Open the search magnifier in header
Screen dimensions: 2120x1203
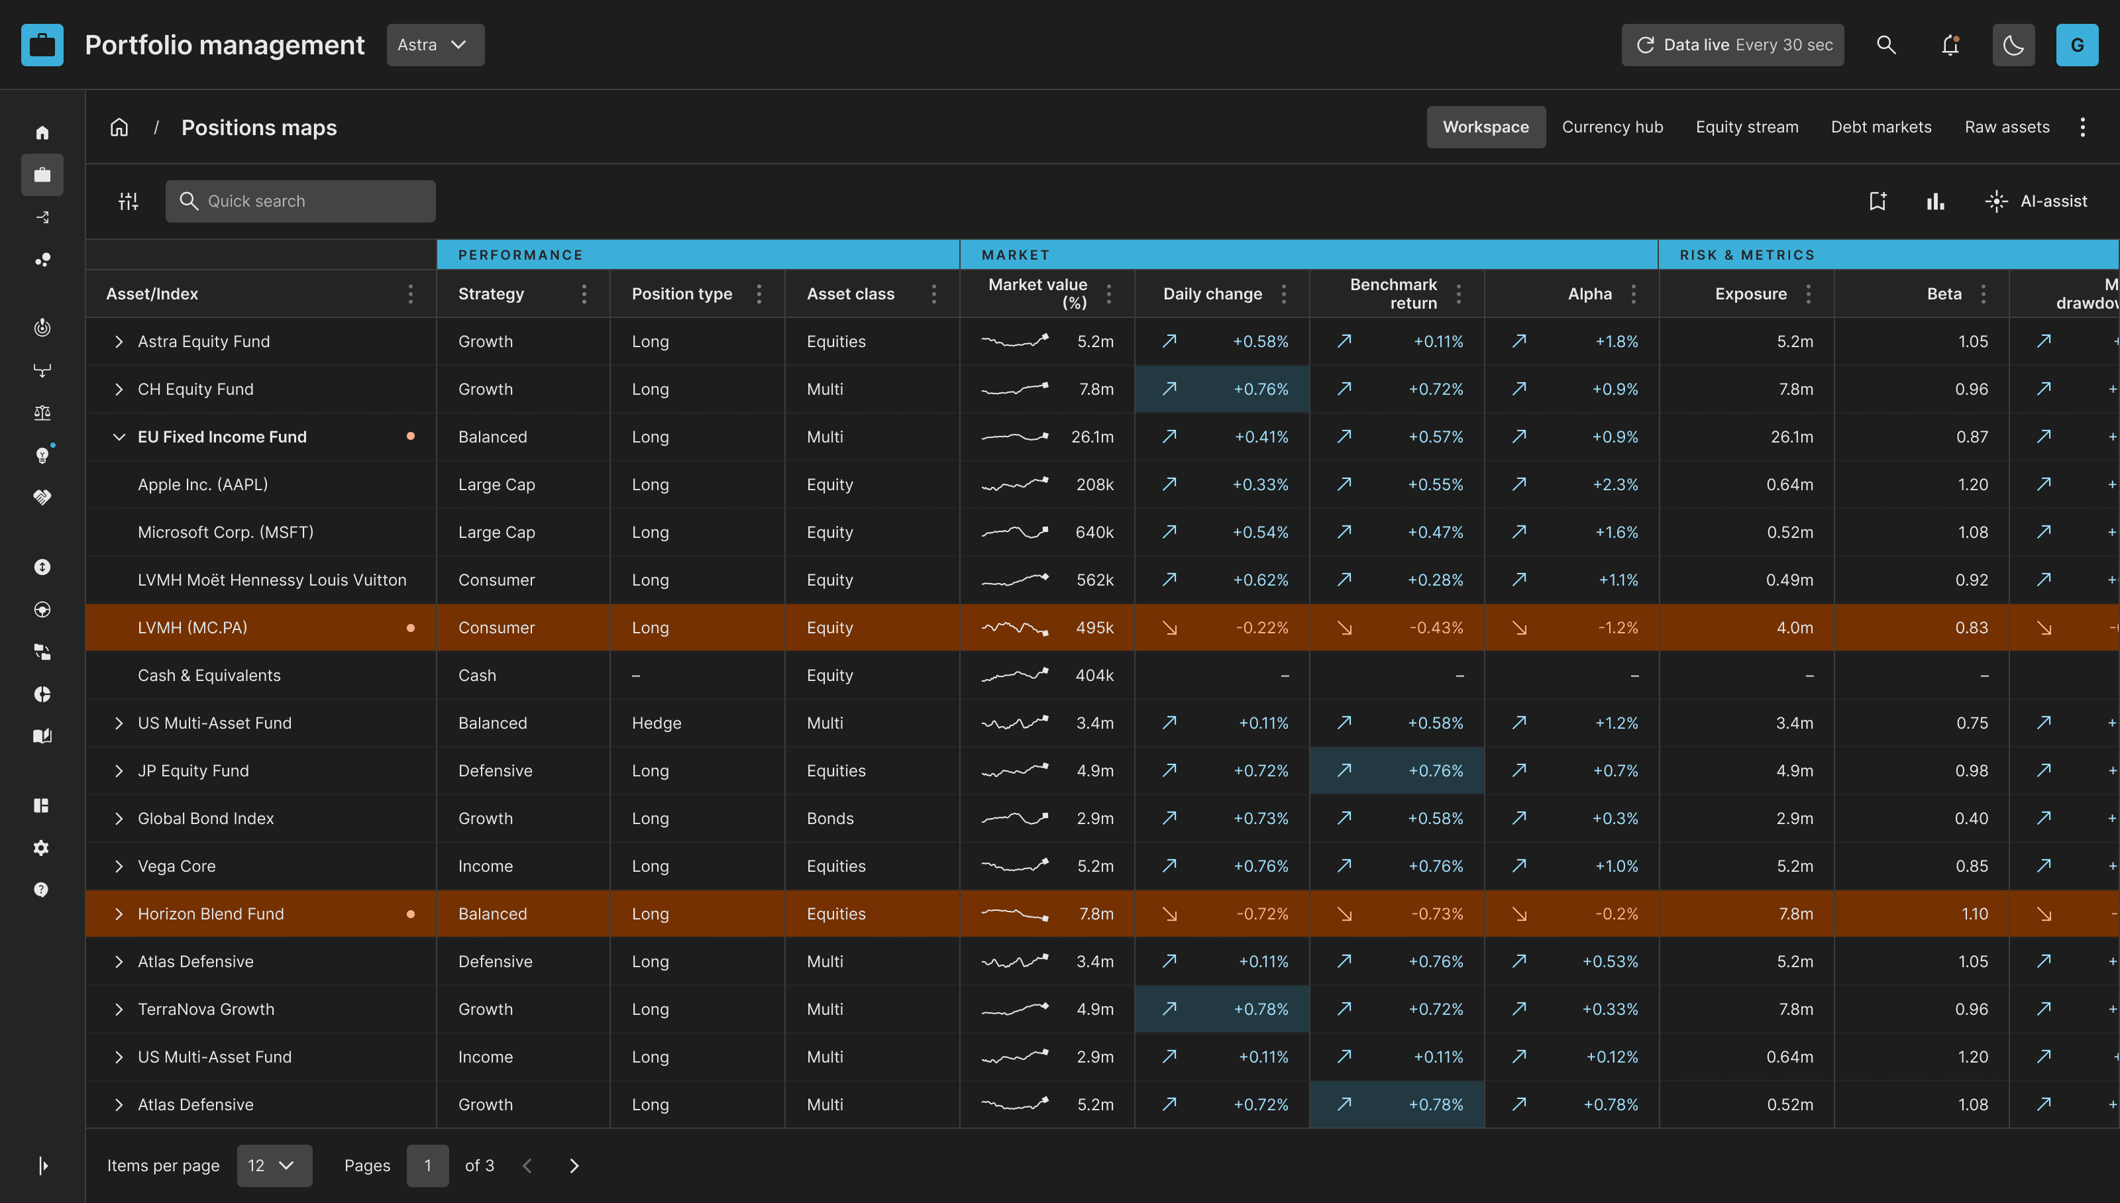[x=1885, y=44]
